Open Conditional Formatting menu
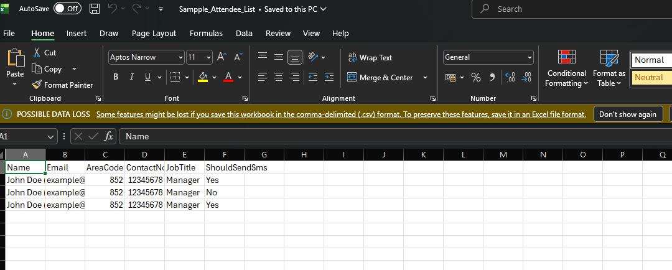 tap(566, 68)
